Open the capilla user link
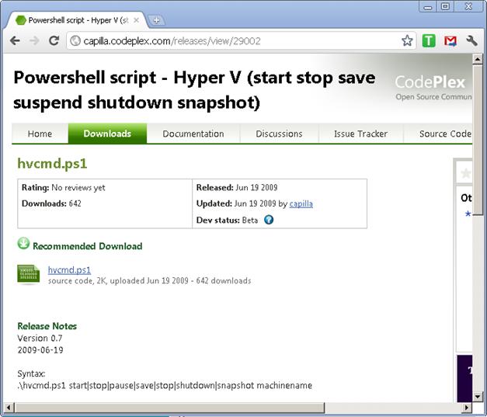Screen dimensions: 487x417 [301, 203]
